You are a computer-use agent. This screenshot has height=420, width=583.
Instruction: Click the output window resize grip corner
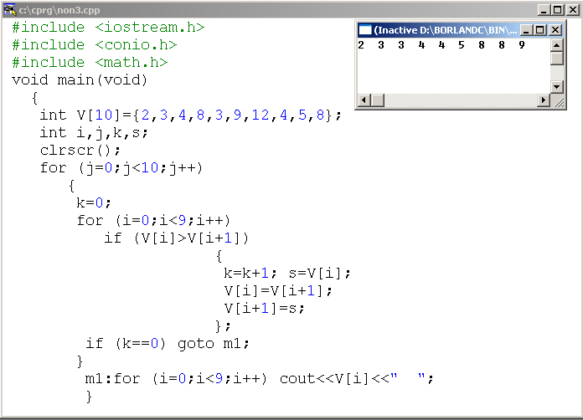point(558,101)
